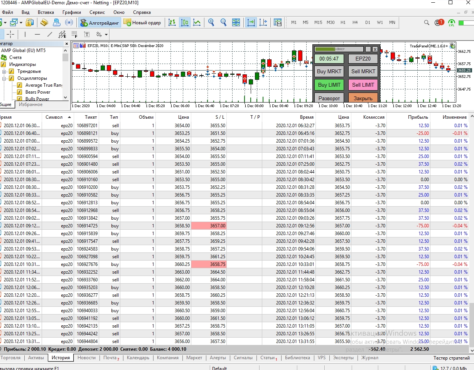Toggle the chart shift icon

point(263,23)
